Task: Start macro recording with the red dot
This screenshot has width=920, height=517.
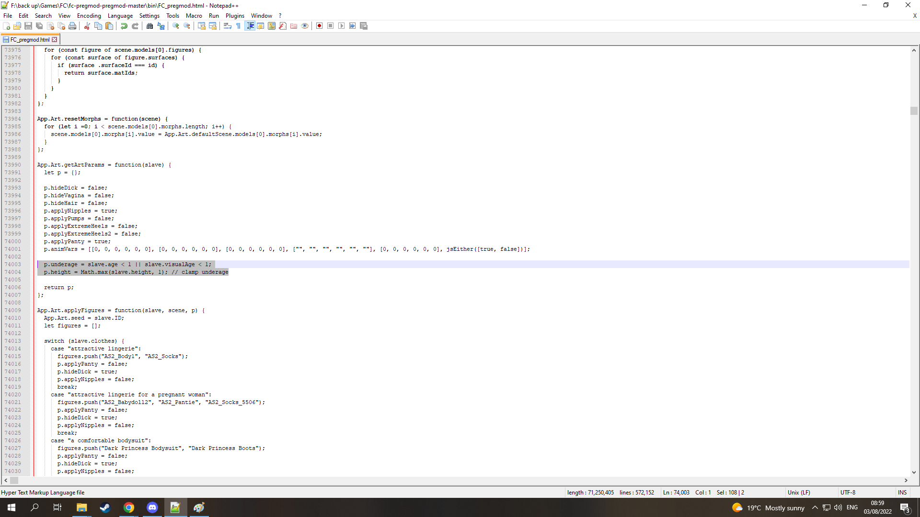Action: [319, 26]
